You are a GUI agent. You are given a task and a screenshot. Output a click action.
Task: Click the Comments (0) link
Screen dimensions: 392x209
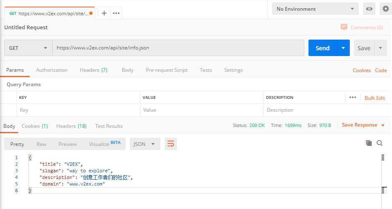tap(366, 27)
